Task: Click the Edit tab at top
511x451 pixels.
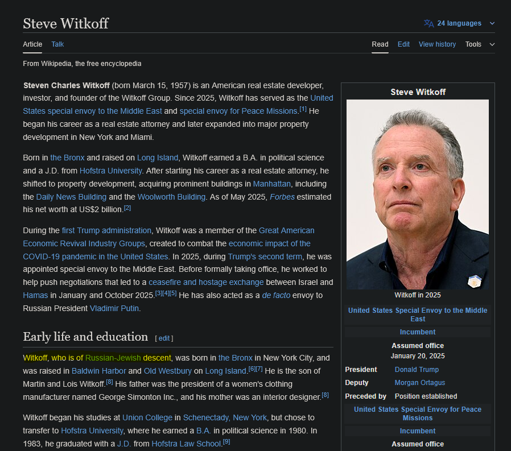Action: click(x=403, y=44)
